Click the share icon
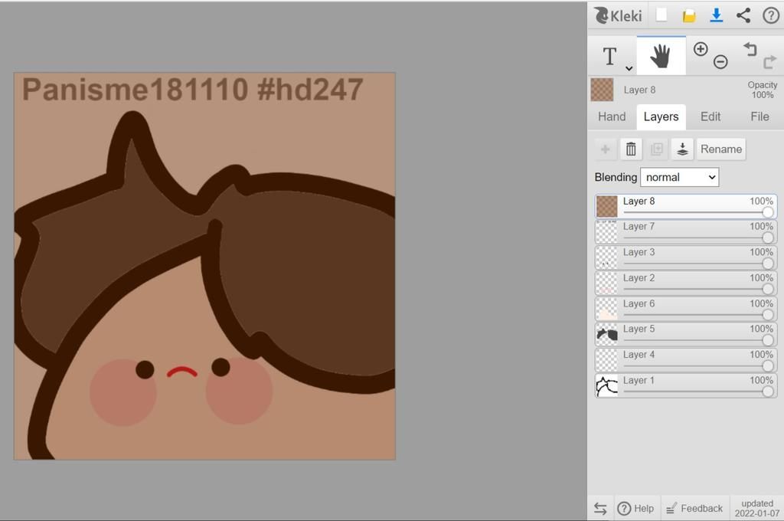784x521 pixels. tap(743, 15)
